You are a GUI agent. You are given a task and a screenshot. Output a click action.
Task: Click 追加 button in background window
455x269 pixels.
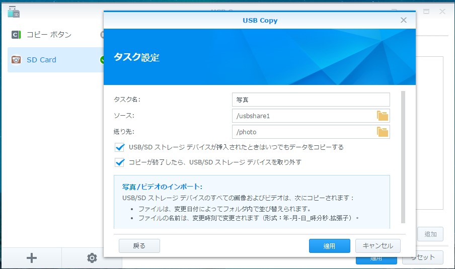pyautogui.click(x=430, y=234)
